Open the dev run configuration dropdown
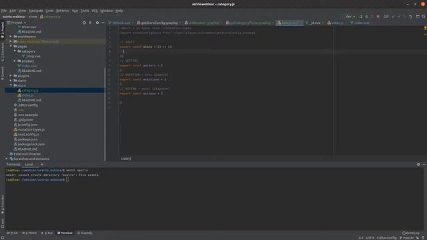Screen dimensions: 427x240 (350, 17)
